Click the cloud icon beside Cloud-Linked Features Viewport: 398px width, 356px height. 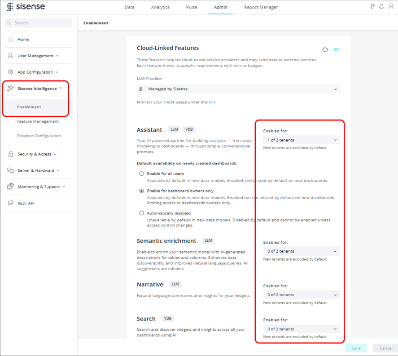pyautogui.click(x=325, y=49)
